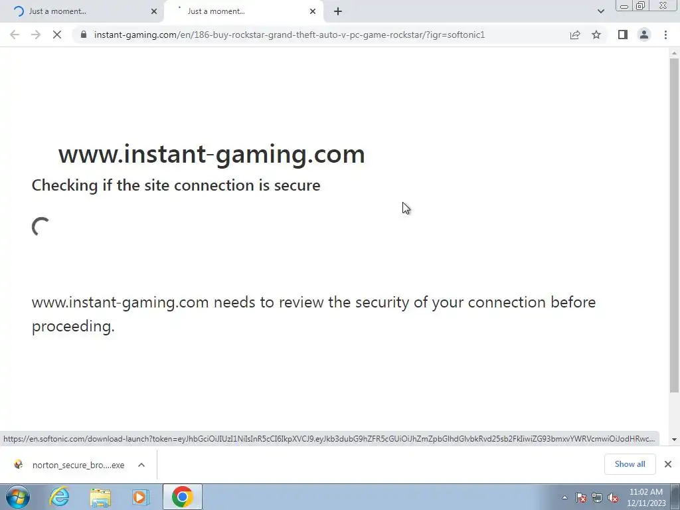This screenshot has width=680, height=510.
Task: Minimize the Chrome window
Action: coord(624,6)
